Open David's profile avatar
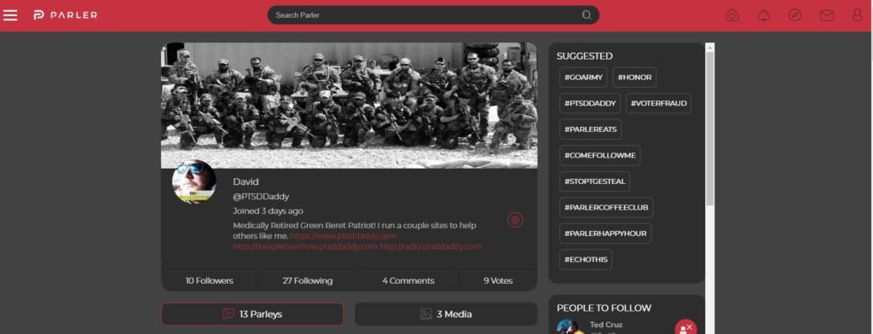Viewport: 873px width, 334px height. coord(194,181)
